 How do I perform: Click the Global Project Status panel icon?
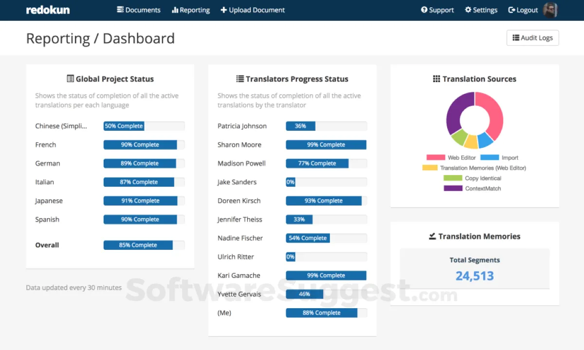point(70,79)
